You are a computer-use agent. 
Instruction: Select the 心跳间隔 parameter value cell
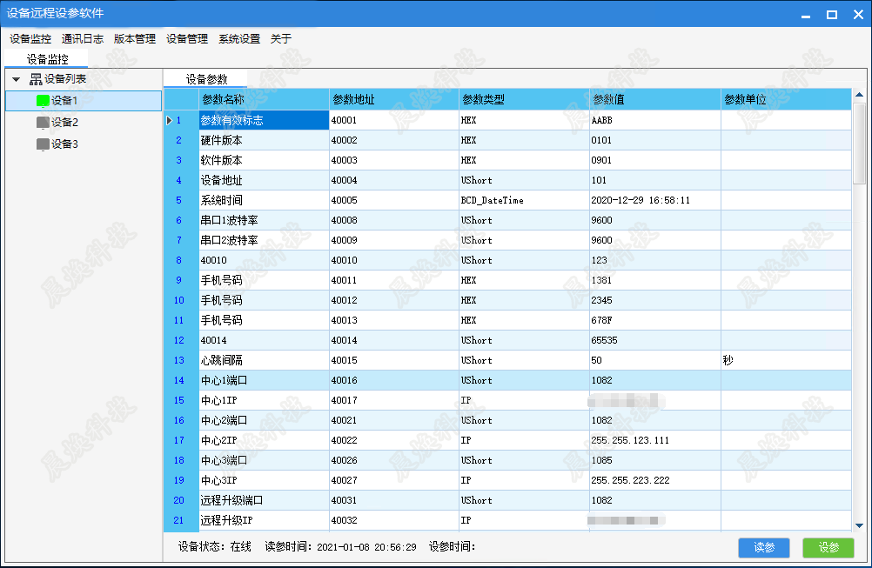(x=654, y=360)
